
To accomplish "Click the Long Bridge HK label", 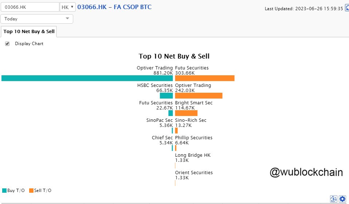I will pyautogui.click(x=193, y=155).
